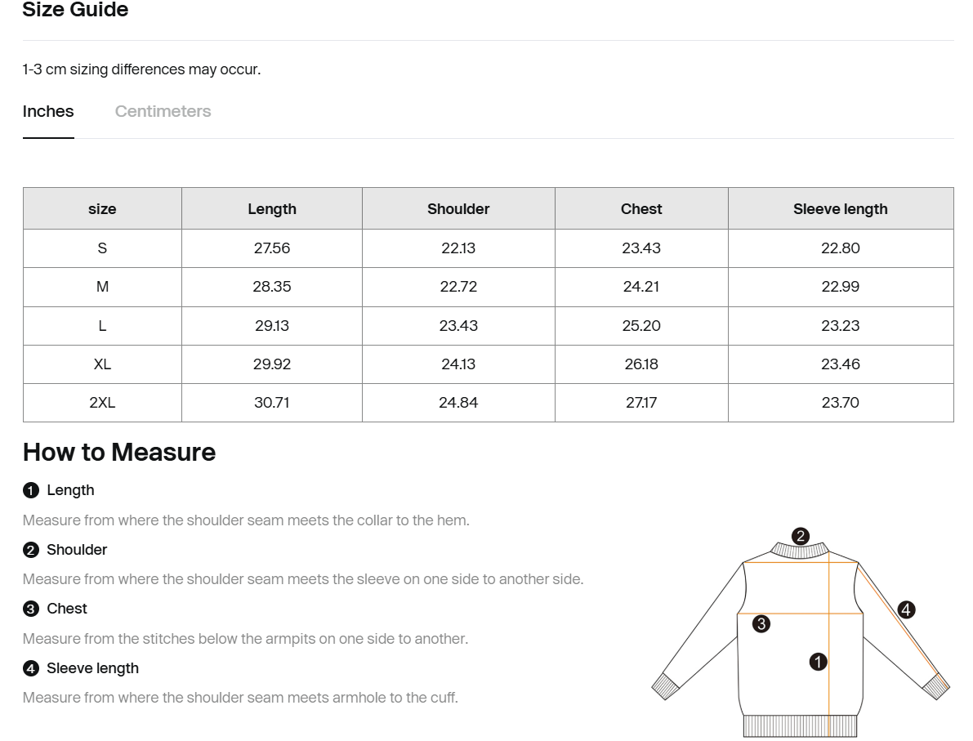Click marker 4 beside the sweater sleeve
Viewport: 973px width, 741px height.
[x=906, y=609]
